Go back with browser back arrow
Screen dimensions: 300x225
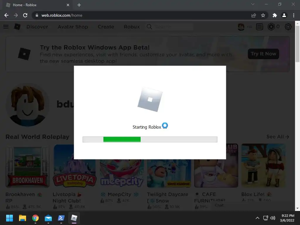click(x=6, y=15)
